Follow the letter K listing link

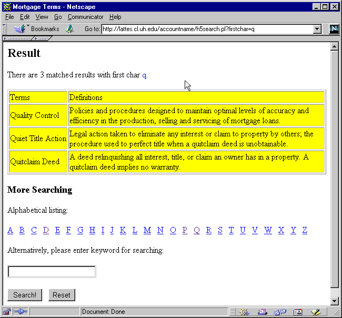coord(123,230)
